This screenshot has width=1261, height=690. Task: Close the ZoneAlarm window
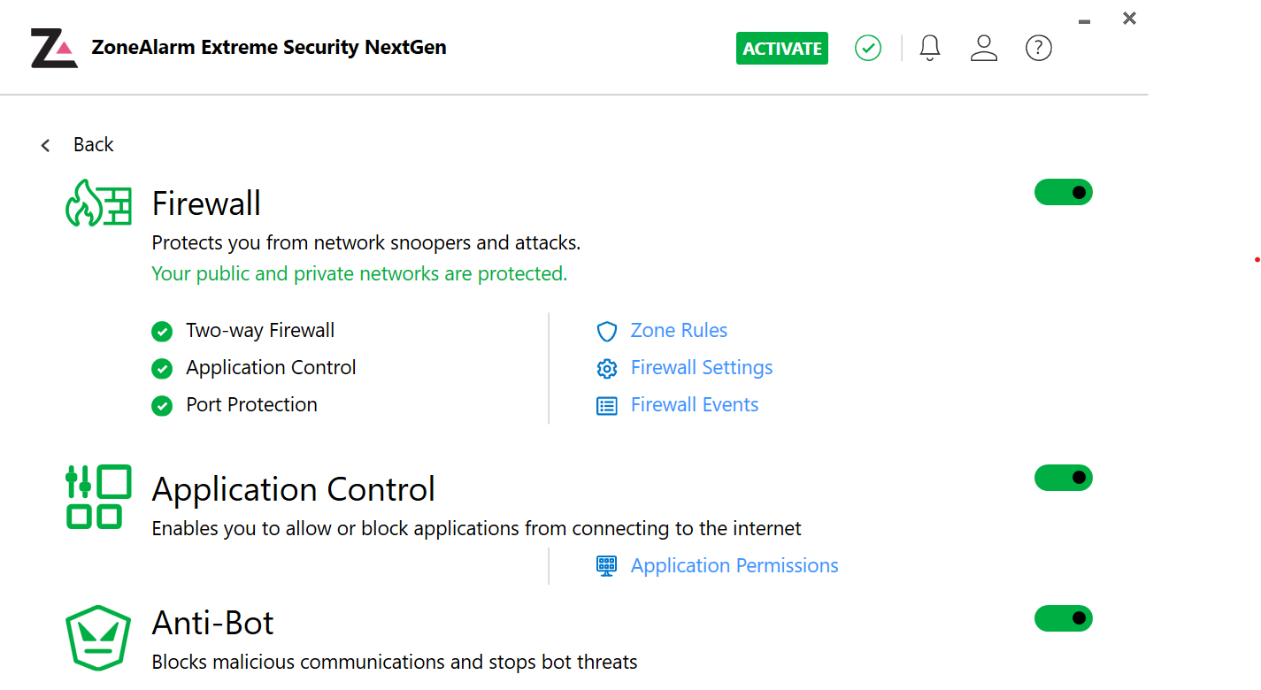coord(1129,19)
